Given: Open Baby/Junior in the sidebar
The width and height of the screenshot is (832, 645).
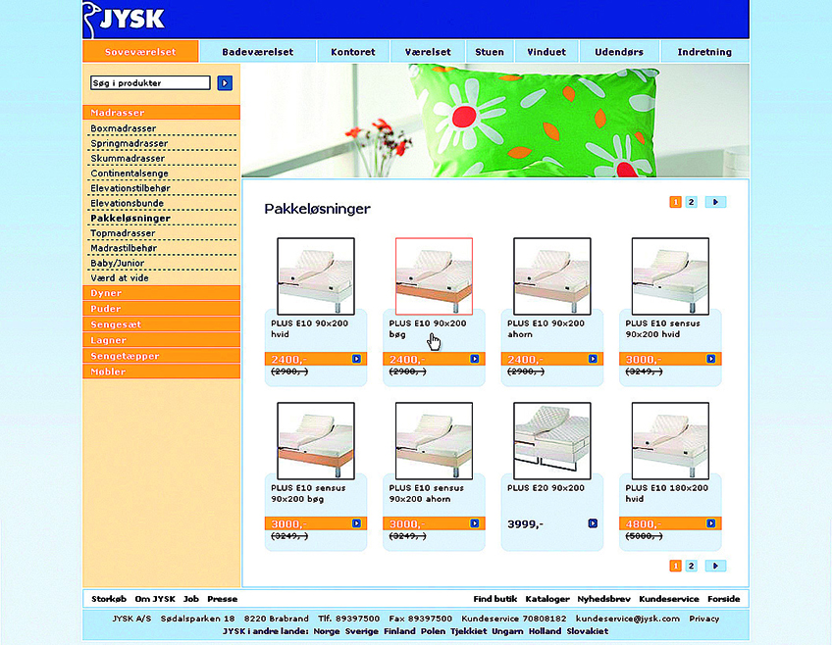Looking at the screenshot, I should point(118,263).
